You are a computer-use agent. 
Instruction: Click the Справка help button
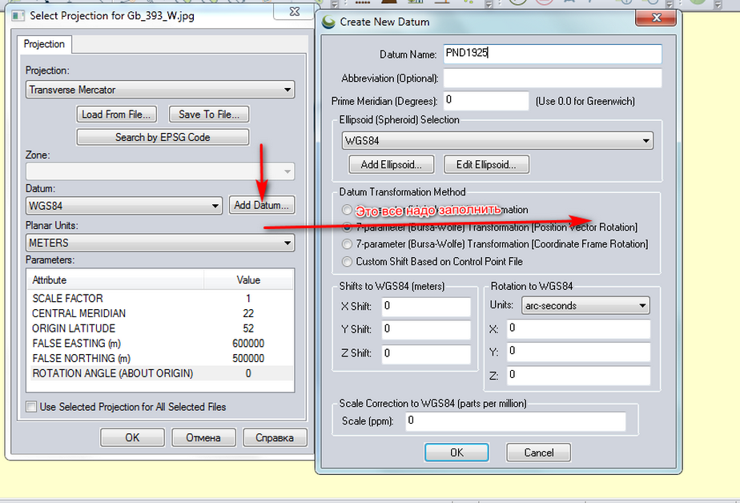pos(275,437)
